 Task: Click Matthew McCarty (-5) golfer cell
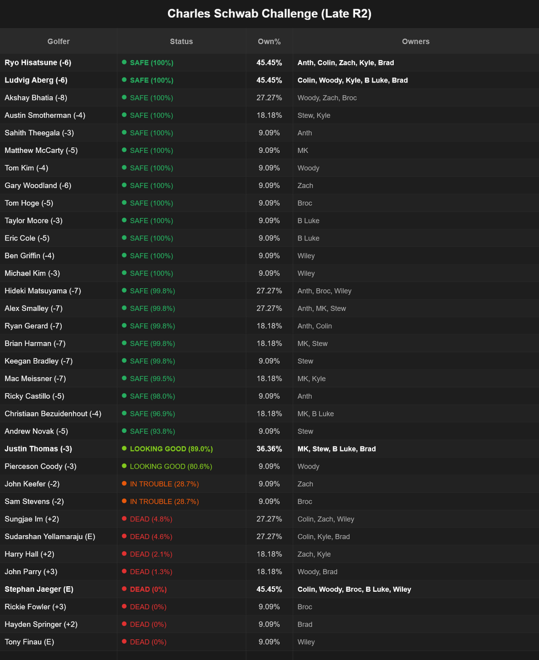pos(58,151)
